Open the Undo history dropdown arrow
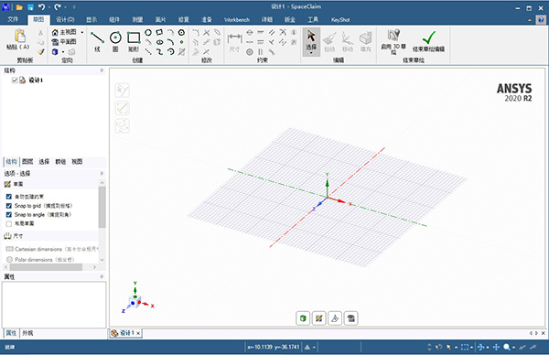Image resolution: width=549 pixels, height=355 pixels. pyautogui.click(x=48, y=7)
